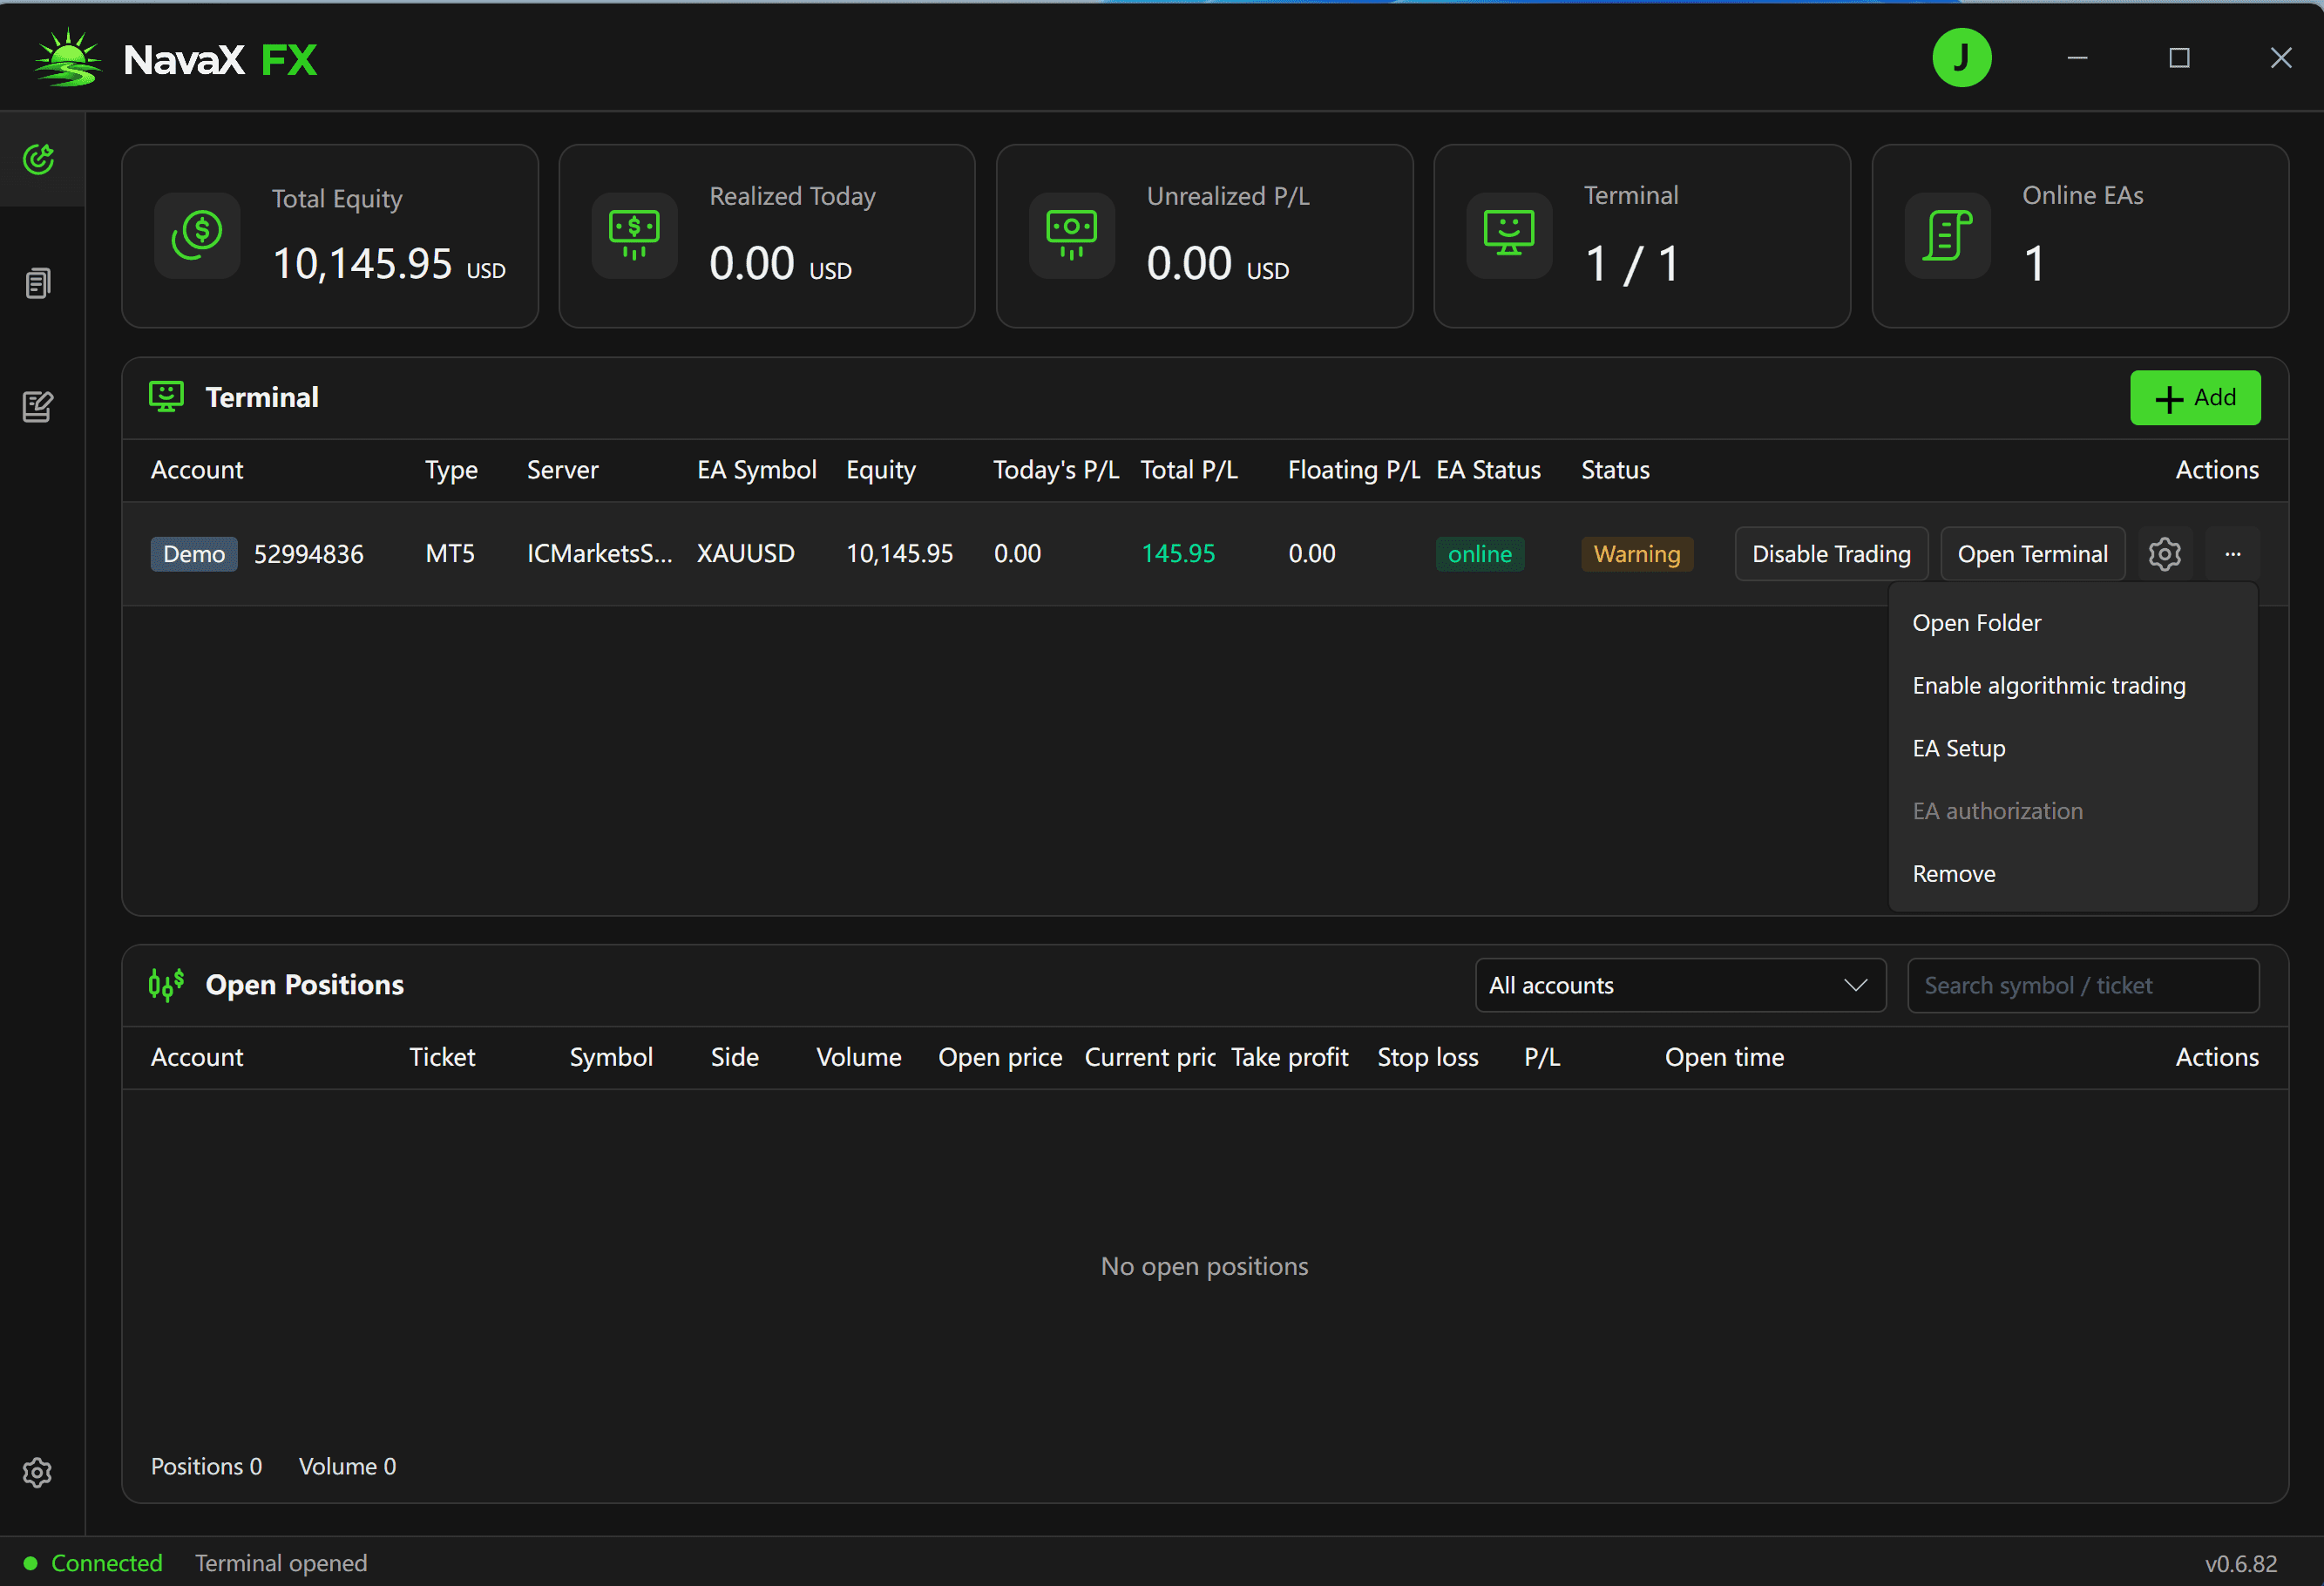The width and height of the screenshot is (2324, 1586).
Task: Open app settings gear in sidebar
Action: (38, 1472)
